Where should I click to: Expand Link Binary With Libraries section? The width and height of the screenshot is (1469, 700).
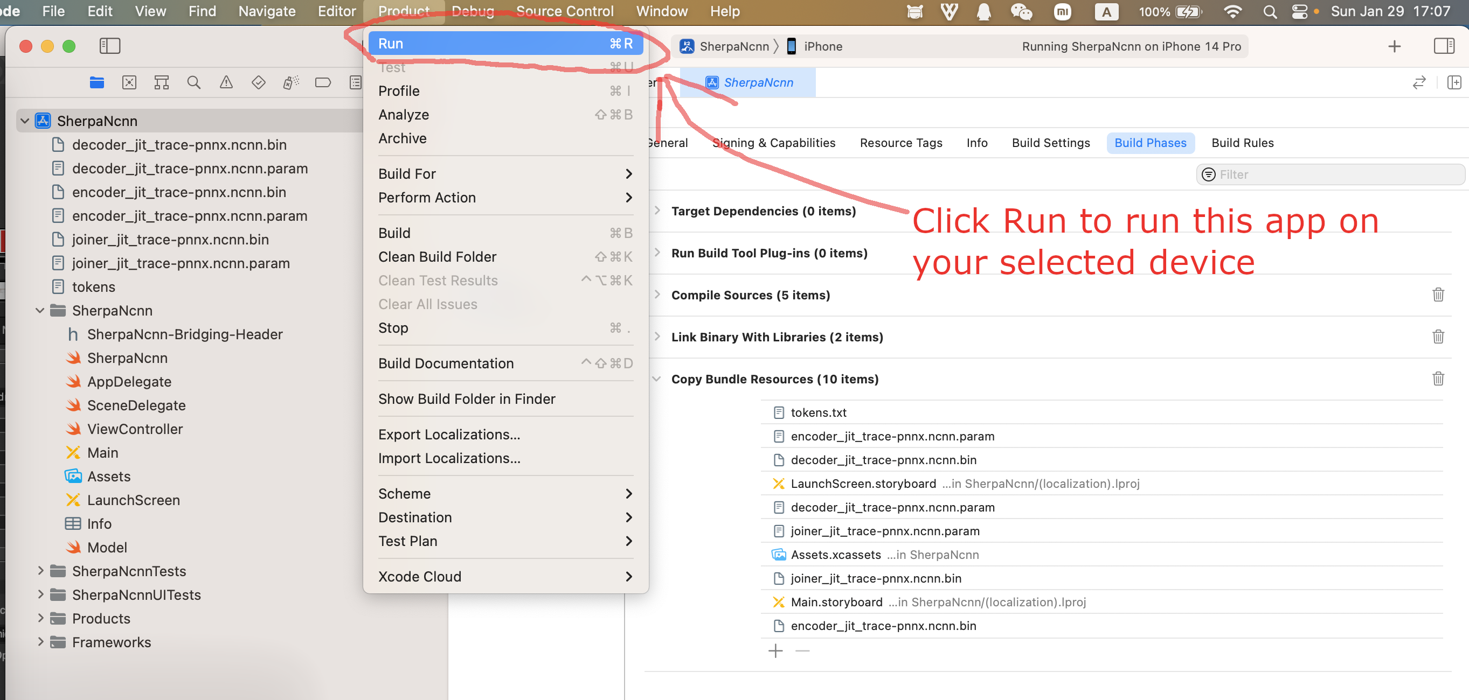(x=657, y=337)
